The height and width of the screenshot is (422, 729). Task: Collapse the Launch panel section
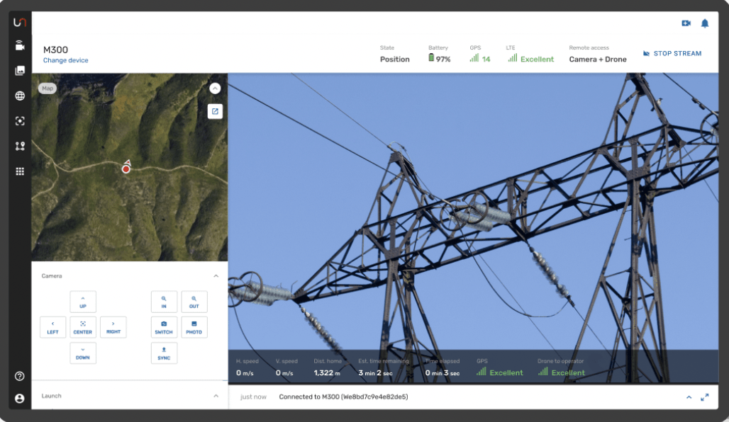[x=216, y=396]
